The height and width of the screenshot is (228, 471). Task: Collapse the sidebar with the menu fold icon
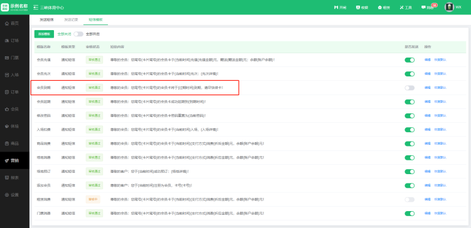tap(36, 8)
